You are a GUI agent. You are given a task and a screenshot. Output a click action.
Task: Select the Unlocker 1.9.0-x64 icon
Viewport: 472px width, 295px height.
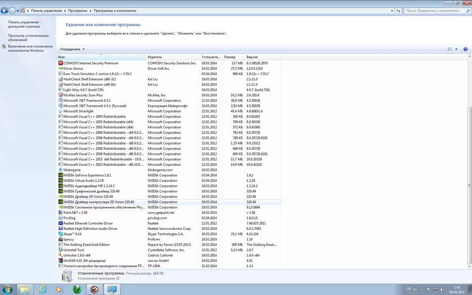[x=60, y=255]
